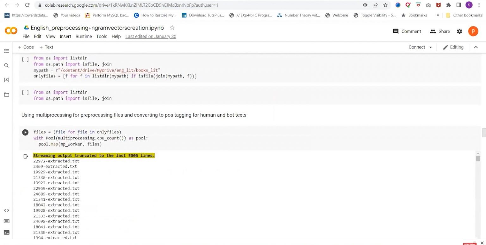Star the English_preprocessing notebook
Screen dimensions: 486x245
172,28
